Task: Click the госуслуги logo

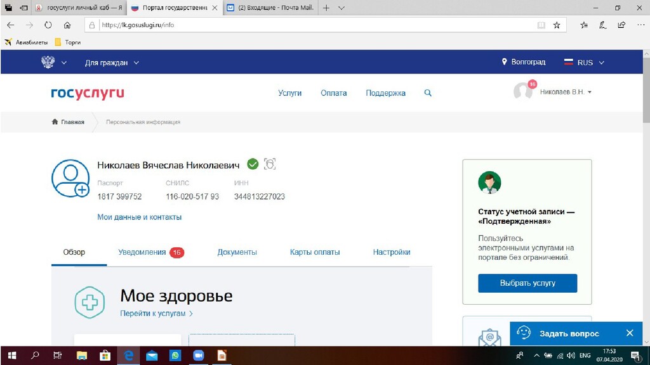Action: (88, 94)
